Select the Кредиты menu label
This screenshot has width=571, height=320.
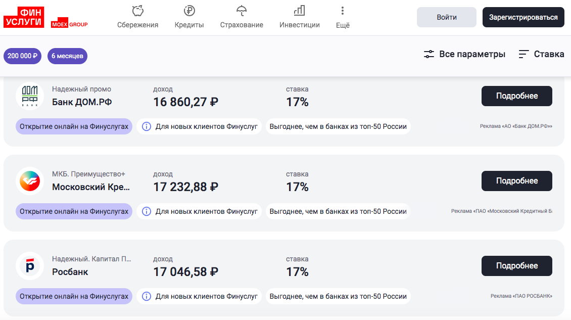pos(189,25)
